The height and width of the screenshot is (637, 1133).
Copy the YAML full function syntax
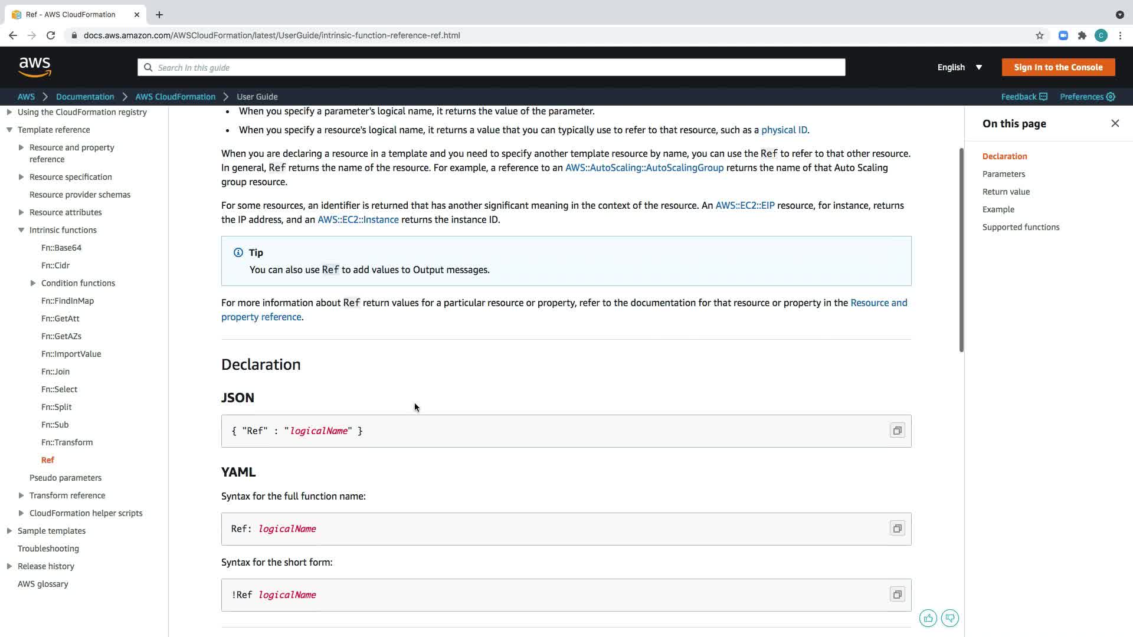click(897, 529)
